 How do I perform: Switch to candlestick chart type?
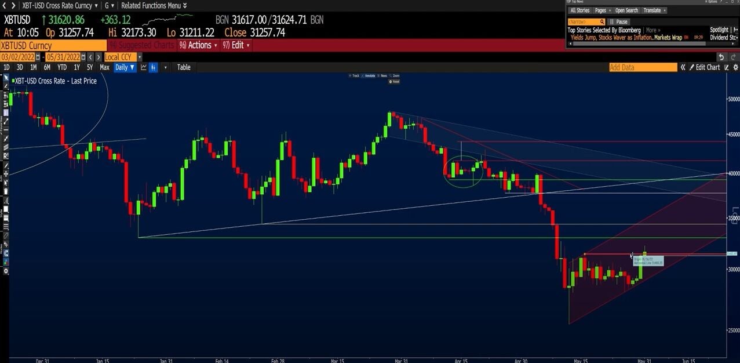pyautogui.click(x=153, y=67)
